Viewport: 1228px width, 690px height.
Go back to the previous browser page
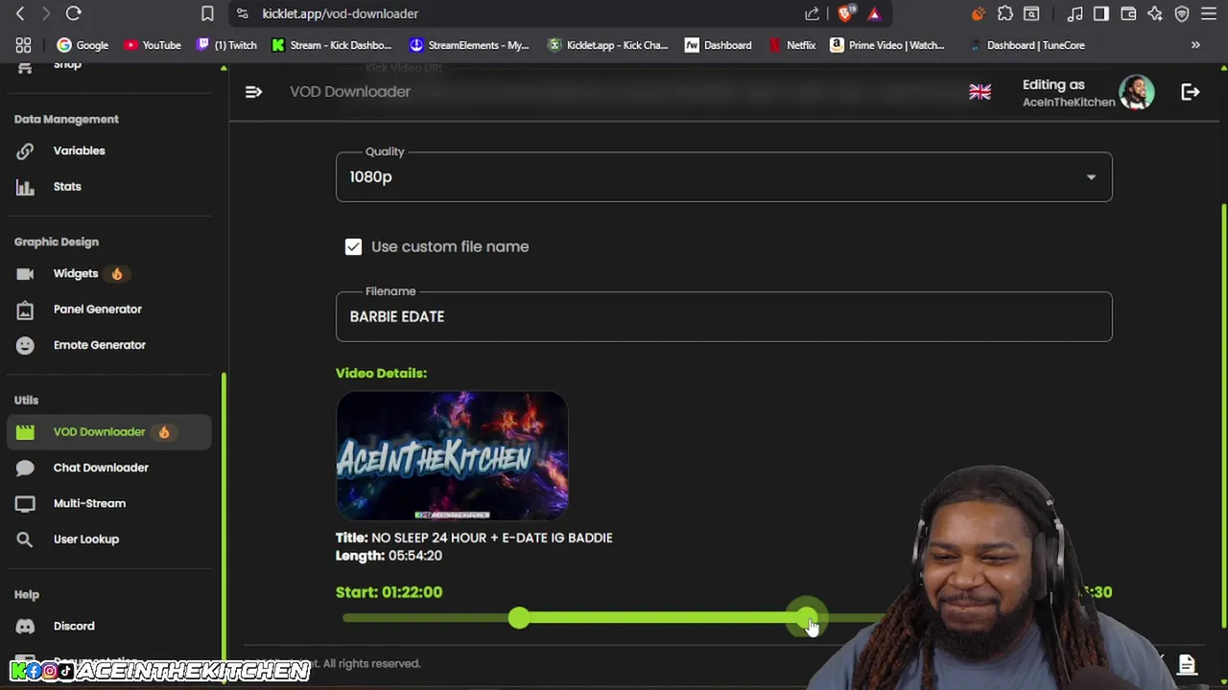coord(20,13)
